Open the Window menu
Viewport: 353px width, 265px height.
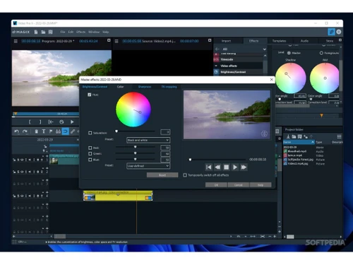coord(94,32)
